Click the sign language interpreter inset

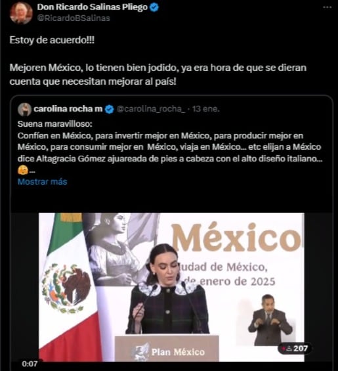click(270, 320)
